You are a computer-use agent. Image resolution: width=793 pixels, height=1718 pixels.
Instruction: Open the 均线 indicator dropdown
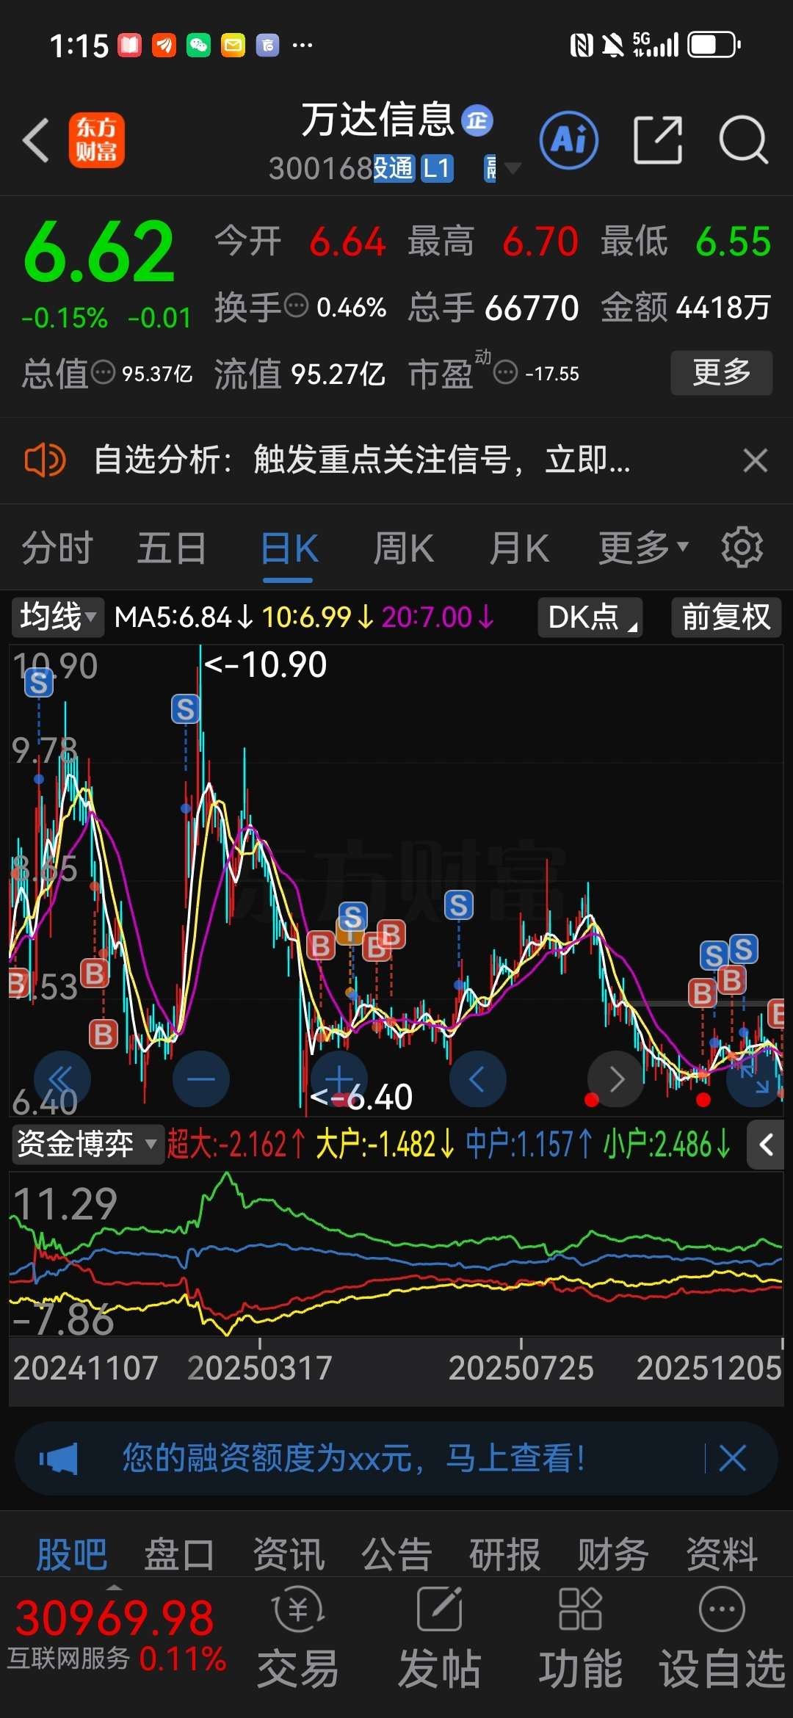pyautogui.click(x=57, y=617)
